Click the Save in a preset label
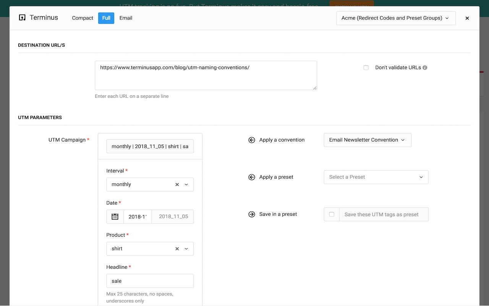489x306 pixels. pos(278,214)
